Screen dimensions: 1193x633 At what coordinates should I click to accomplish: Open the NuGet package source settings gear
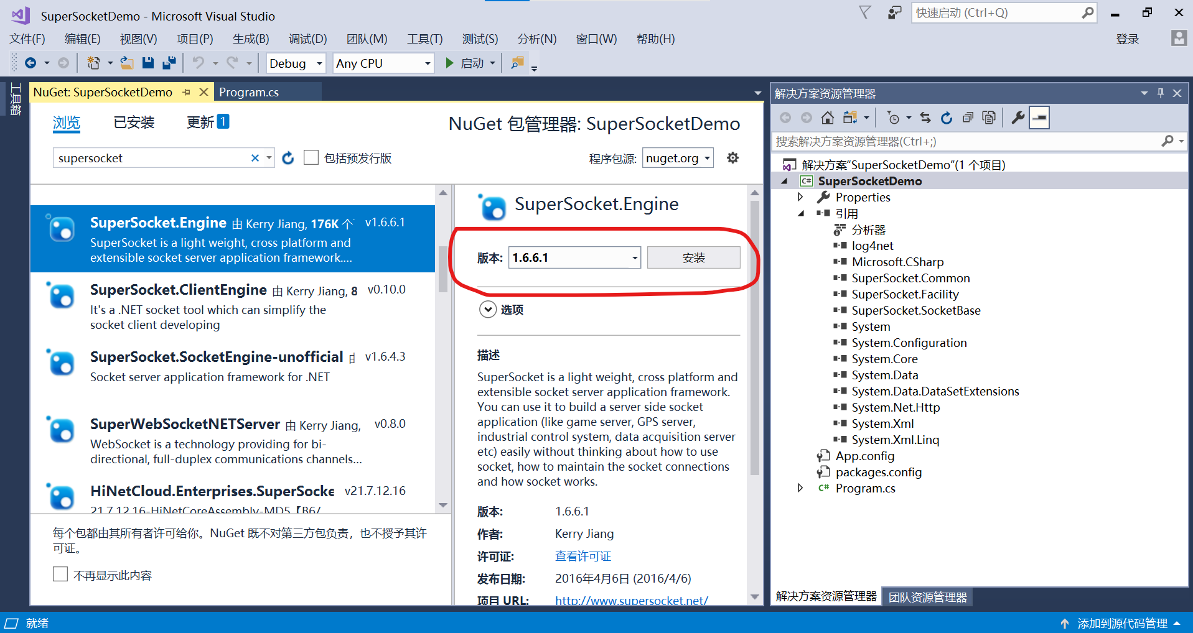[732, 158]
